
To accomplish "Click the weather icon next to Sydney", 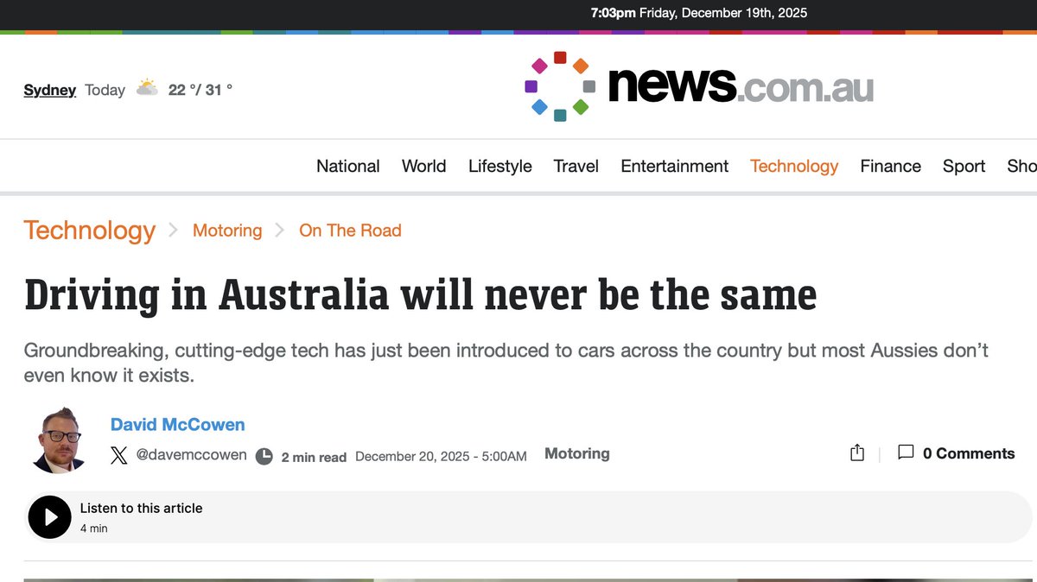I will coord(147,86).
